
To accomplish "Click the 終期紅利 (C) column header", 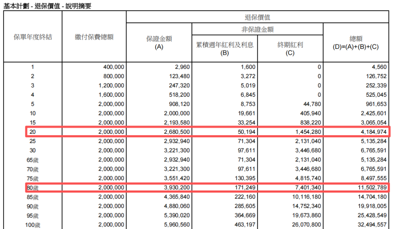I will [x=290, y=49].
